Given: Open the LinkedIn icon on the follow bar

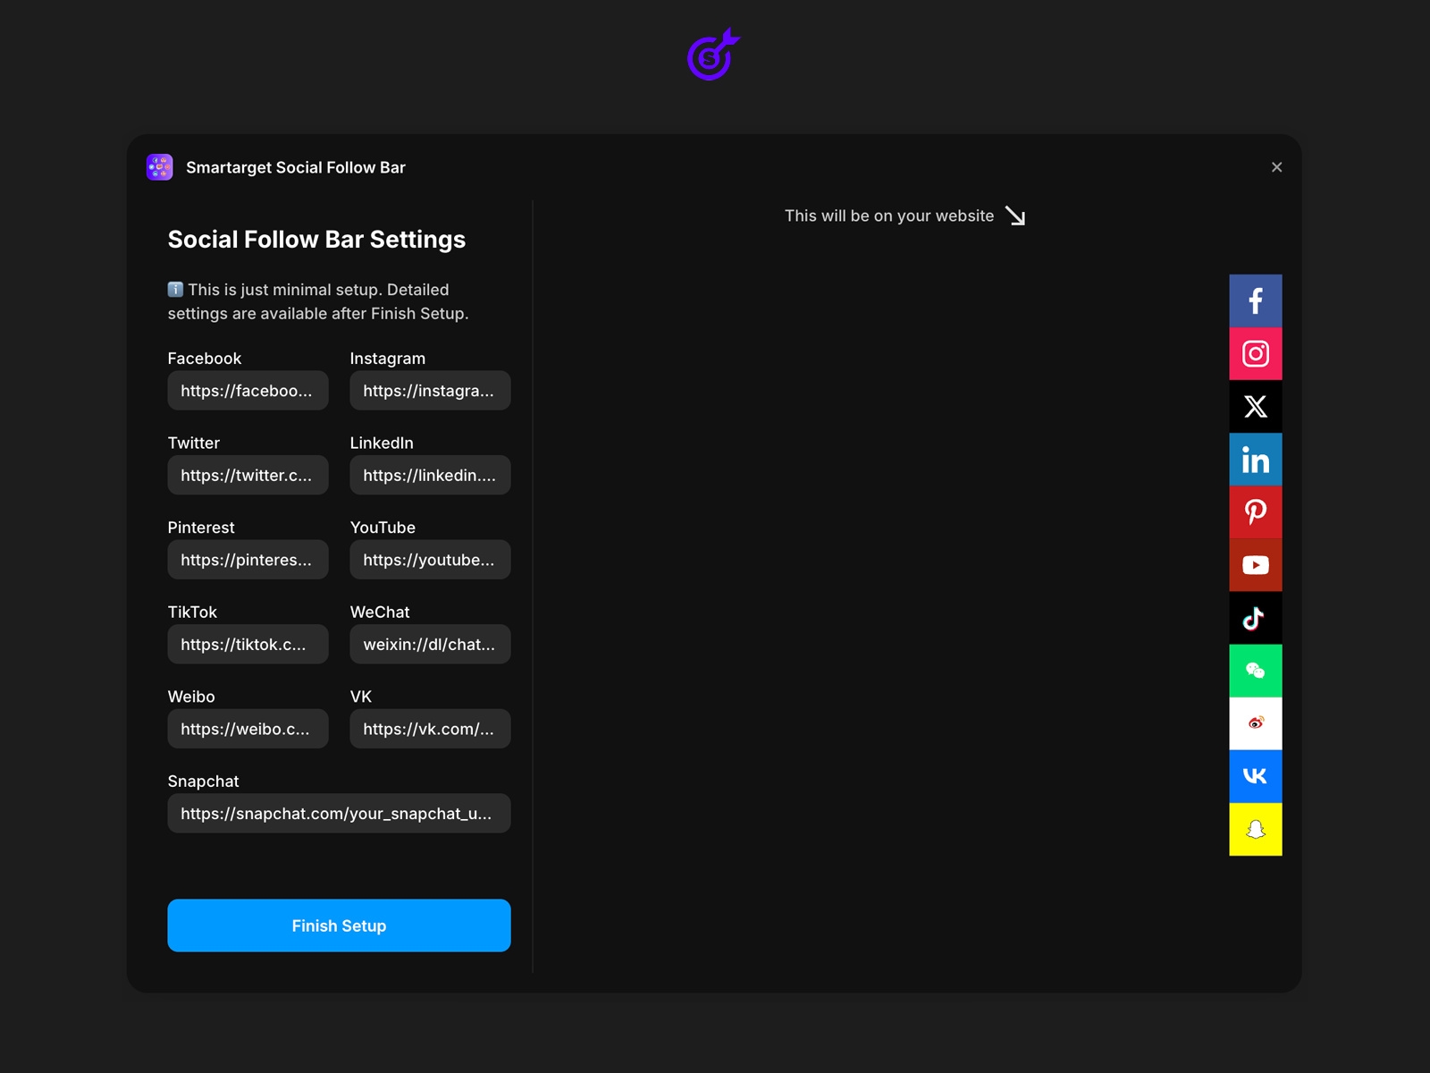Looking at the screenshot, I should coord(1255,459).
